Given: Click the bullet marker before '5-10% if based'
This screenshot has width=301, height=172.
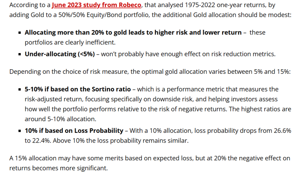Looking at the screenshot, I should tap(19, 90).
